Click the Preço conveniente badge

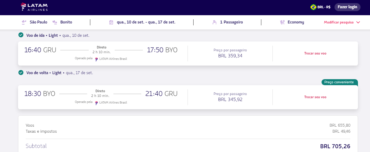pyautogui.click(x=339, y=82)
